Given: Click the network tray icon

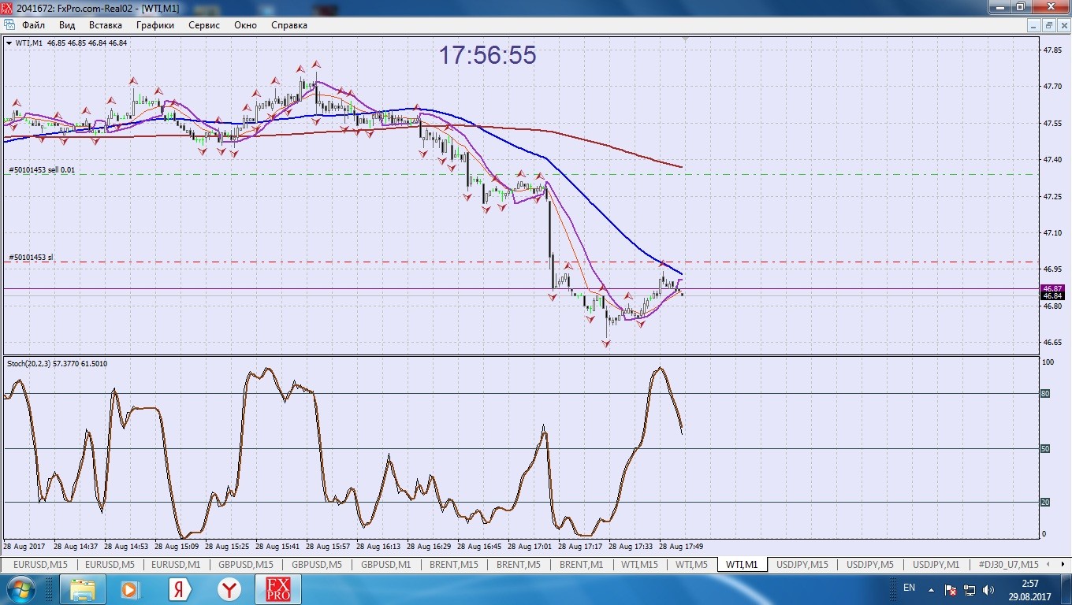Looking at the screenshot, I should pos(970,589).
